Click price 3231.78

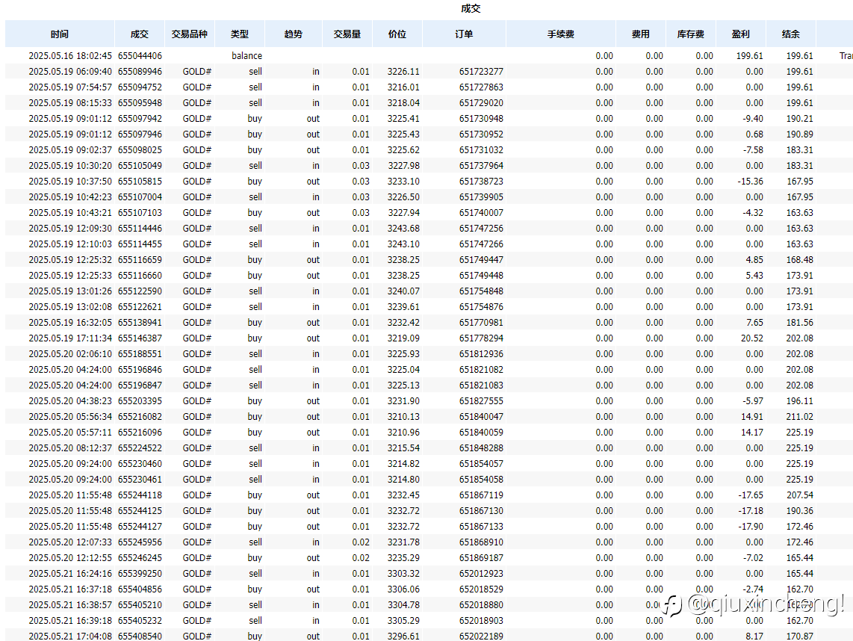pyautogui.click(x=403, y=542)
